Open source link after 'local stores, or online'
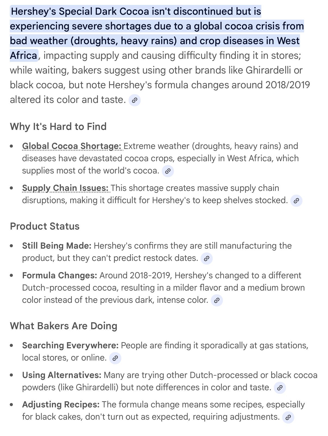The height and width of the screenshot is (436, 328). [x=115, y=358]
